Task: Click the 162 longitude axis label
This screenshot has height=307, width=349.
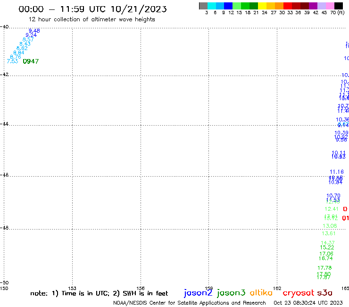Action: point(277,288)
